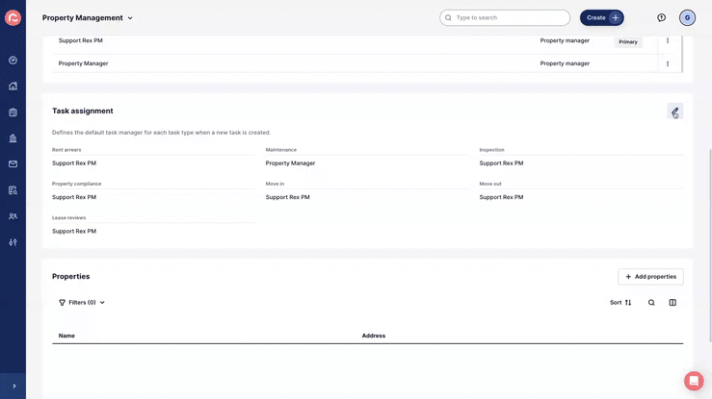Viewport: 712px width, 399px height.
Task: Click the Add properties button
Action: (x=650, y=277)
